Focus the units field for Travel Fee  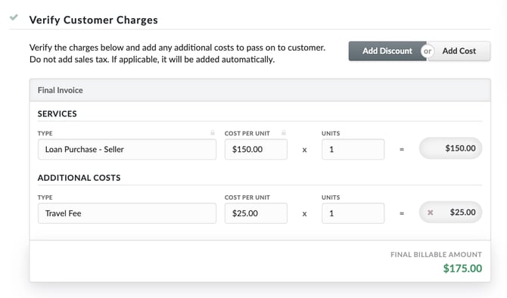(353, 213)
